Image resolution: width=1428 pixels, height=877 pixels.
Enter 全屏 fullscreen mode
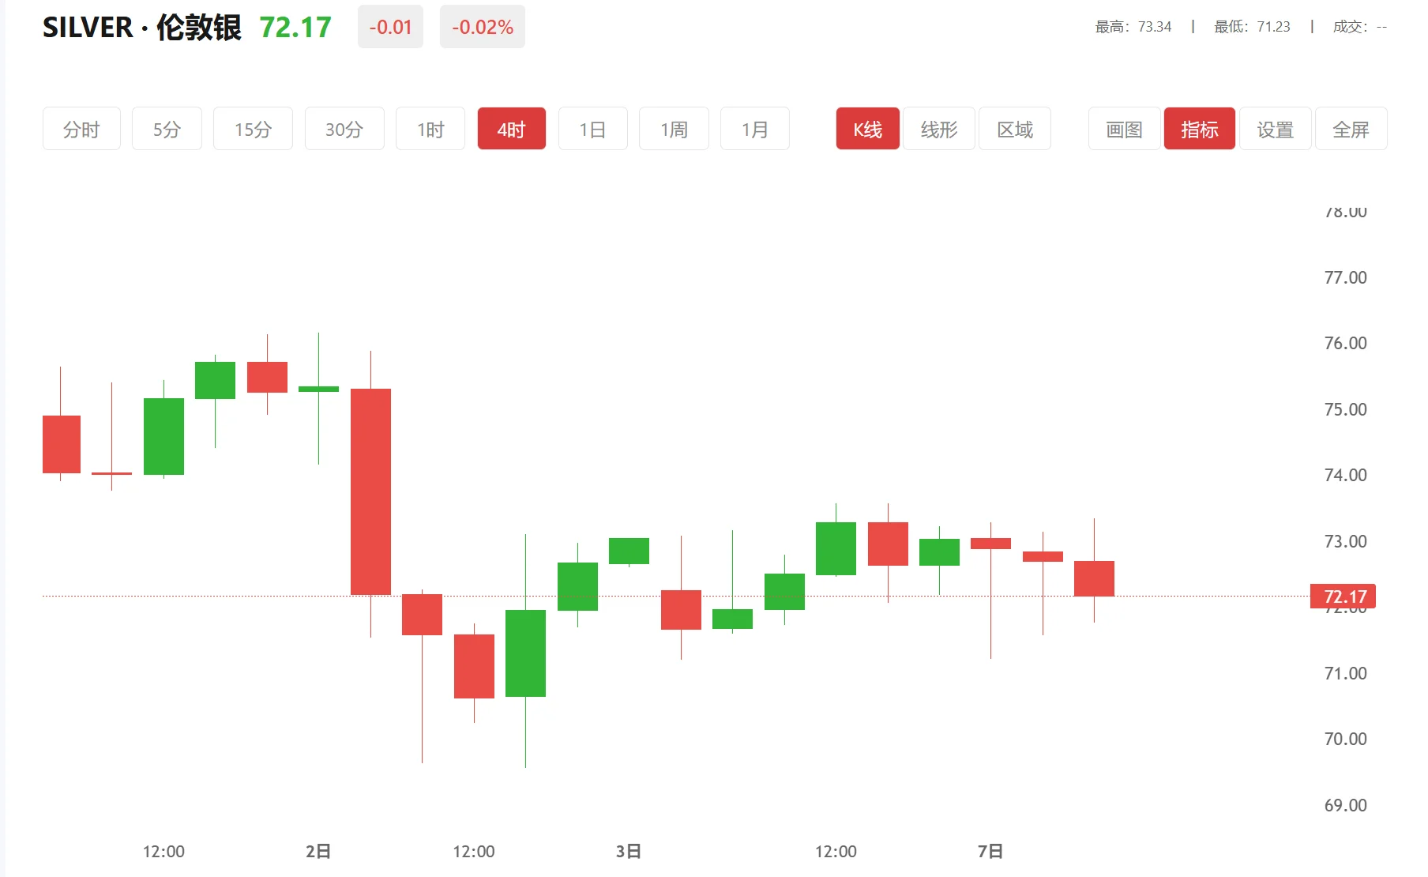tap(1351, 129)
